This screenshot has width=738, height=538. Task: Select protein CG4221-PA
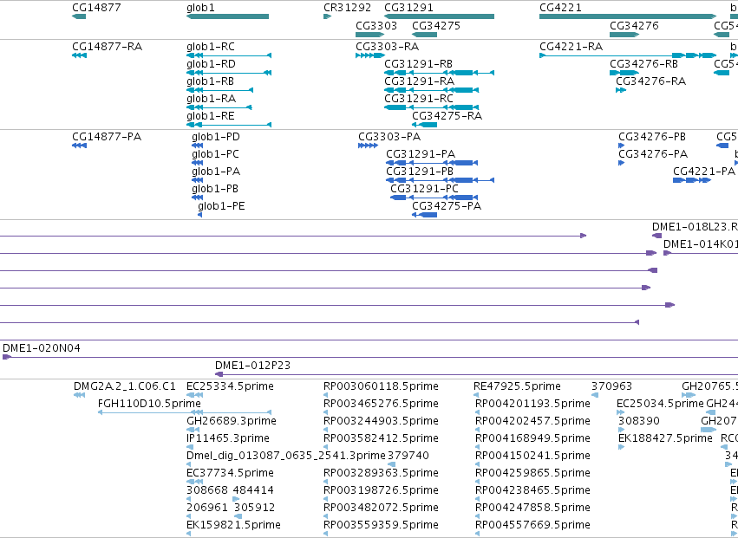(x=692, y=180)
